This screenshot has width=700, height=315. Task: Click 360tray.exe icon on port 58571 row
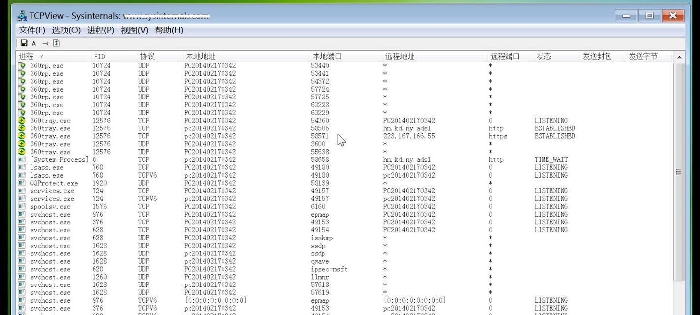click(x=22, y=136)
